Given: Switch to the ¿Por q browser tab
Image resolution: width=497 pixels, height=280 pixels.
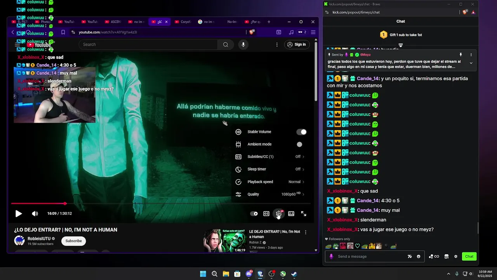Looking at the screenshot, I should click(252, 22).
